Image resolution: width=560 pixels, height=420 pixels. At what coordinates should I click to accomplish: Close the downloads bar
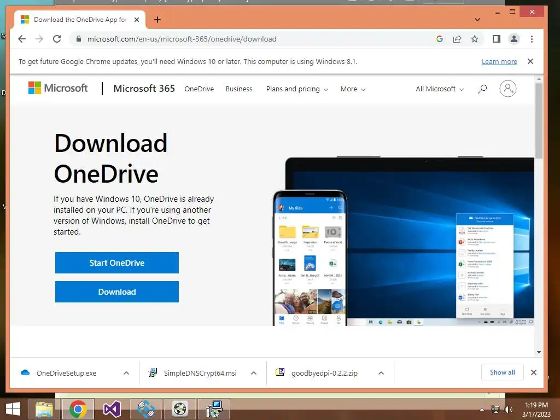point(534,372)
